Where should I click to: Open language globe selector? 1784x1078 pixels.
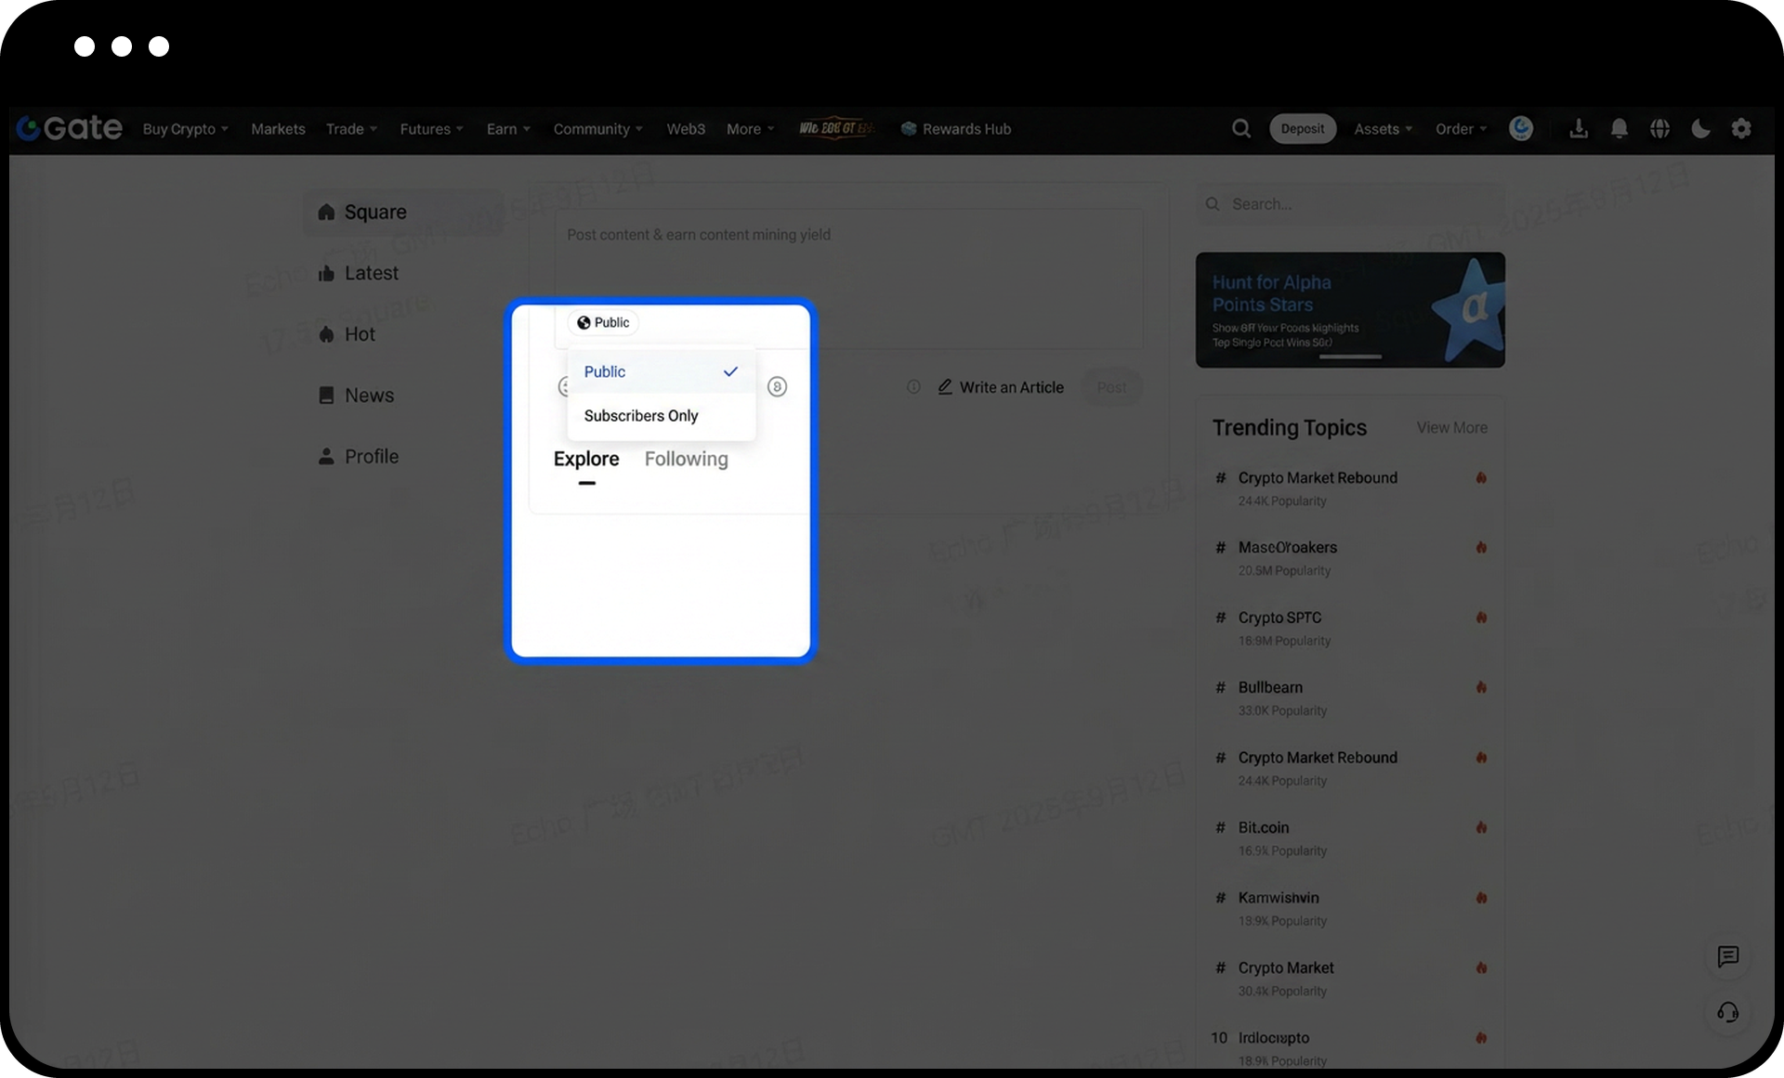coord(1659,129)
